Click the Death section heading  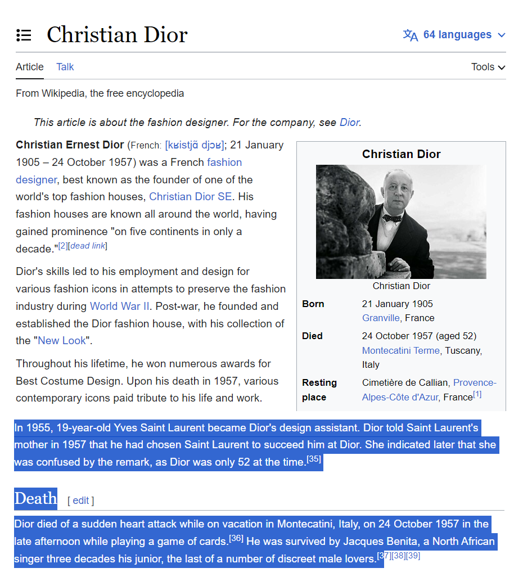pos(35,499)
